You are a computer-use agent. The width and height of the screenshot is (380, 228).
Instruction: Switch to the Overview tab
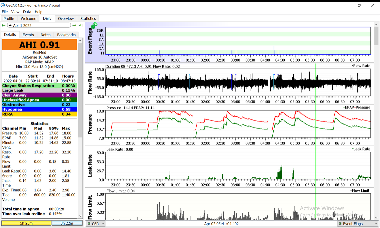pyautogui.click(x=66, y=18)
